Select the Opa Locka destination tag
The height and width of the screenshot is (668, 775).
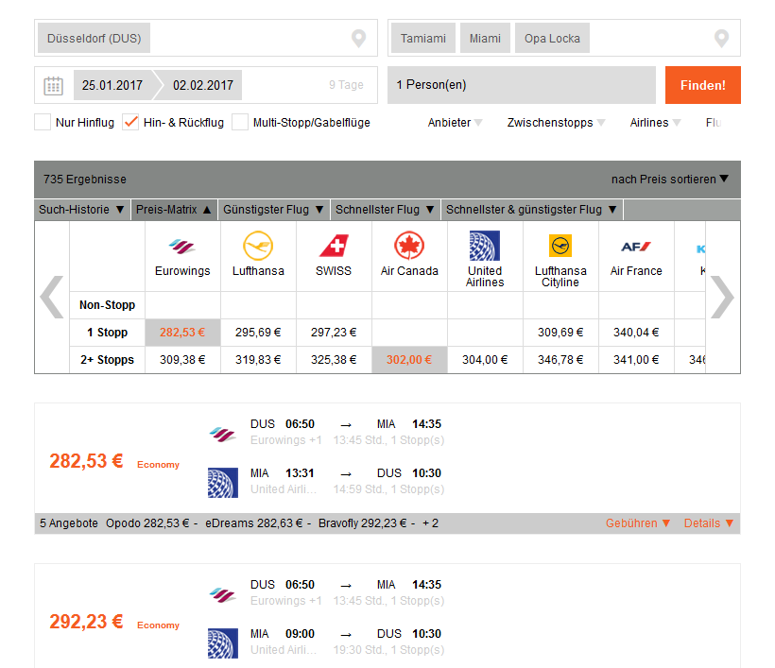pos(552,38)
